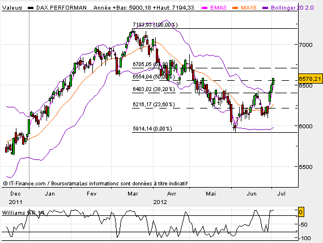323x243 pixels.
Task: Click the Fibonacci label '6216,17 (23,60%)'
Action: point(154,105)
